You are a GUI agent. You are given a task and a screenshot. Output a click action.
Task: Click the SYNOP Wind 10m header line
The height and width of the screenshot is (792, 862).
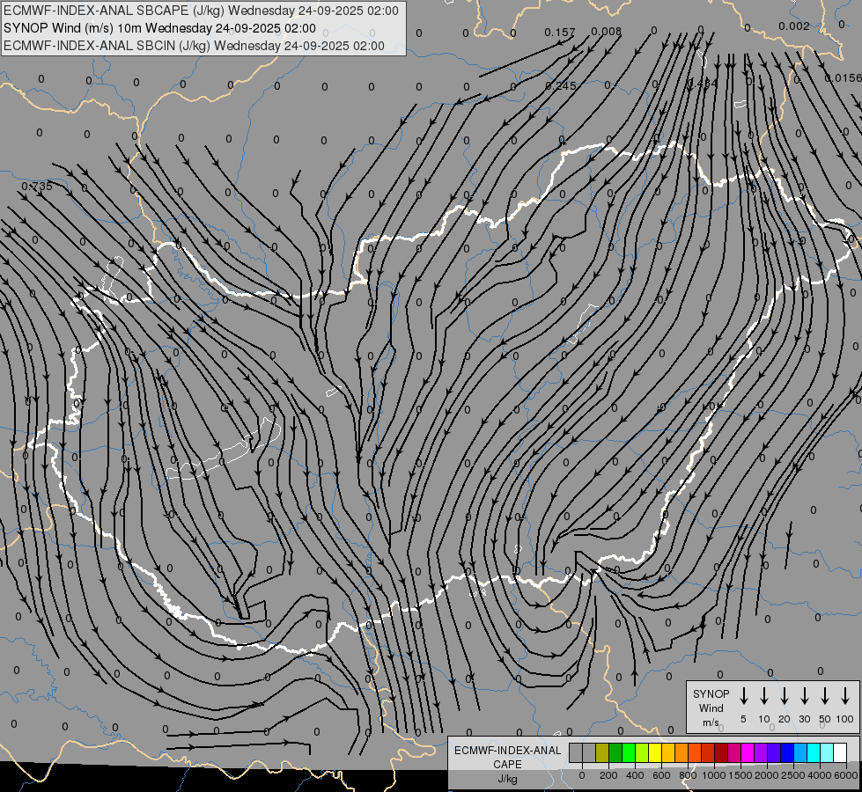pos(159,28)
